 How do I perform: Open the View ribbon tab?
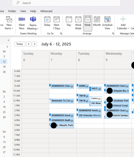coord(23,11)
